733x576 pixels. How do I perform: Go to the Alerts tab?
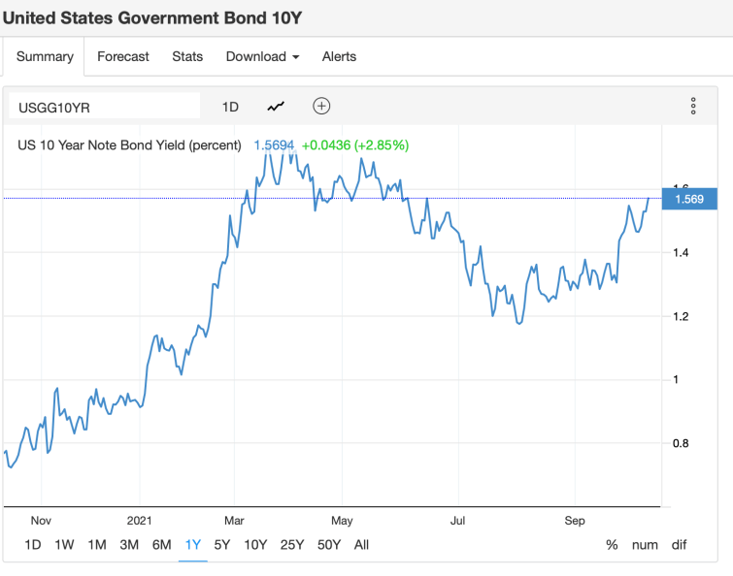339,56
